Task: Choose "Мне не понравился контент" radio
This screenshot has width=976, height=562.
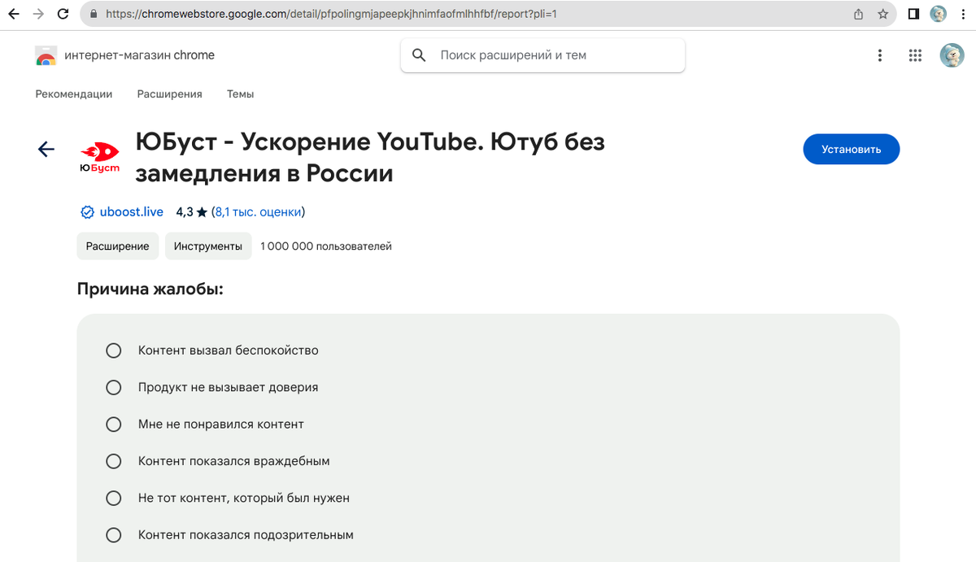Action: click(x=114, y=425)
